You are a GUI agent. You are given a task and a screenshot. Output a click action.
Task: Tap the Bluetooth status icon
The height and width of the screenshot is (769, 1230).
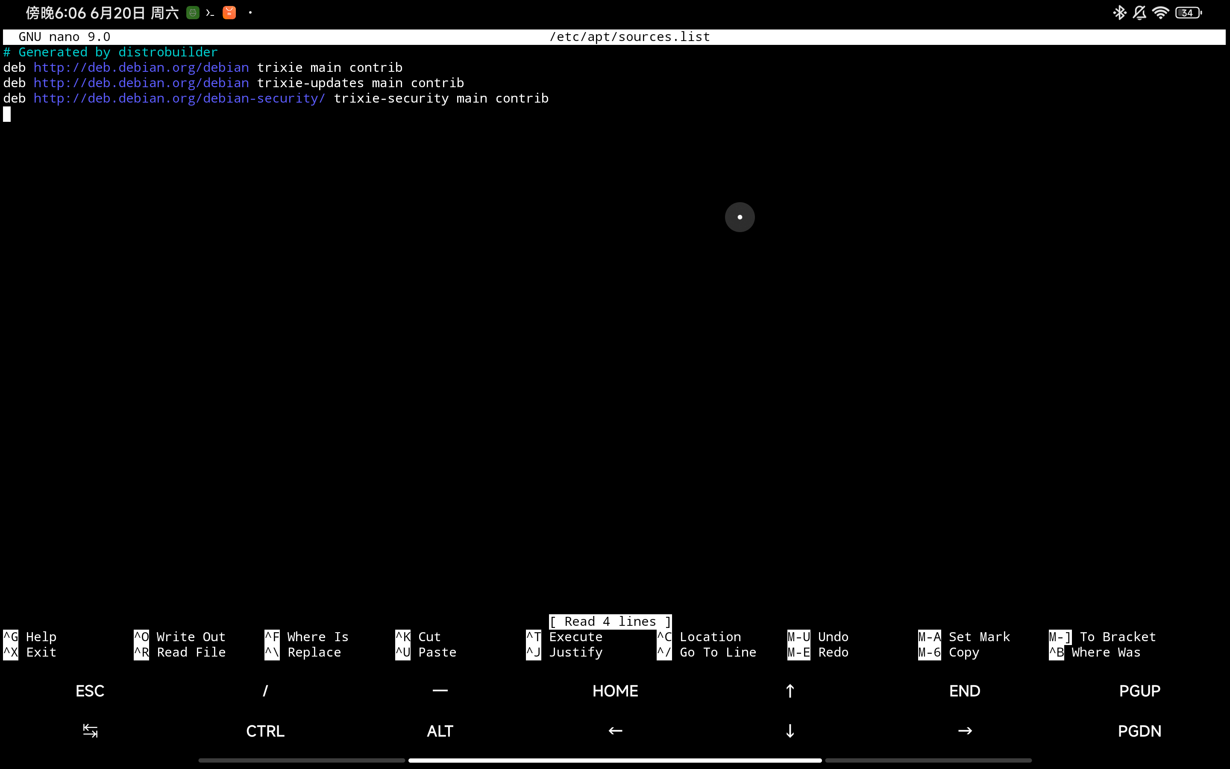click(1119, 13)
